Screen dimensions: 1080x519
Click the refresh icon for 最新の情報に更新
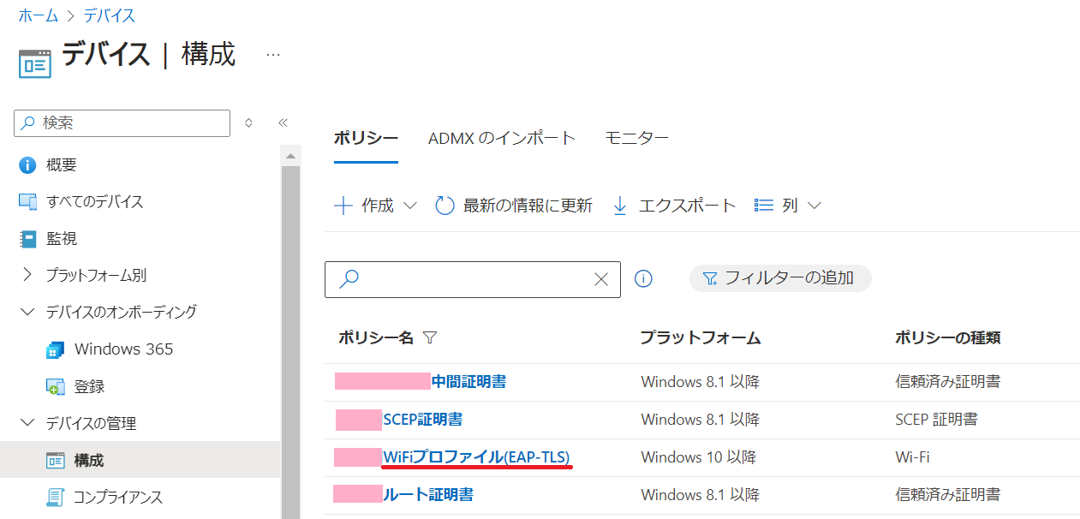click(x=445, y=206)
